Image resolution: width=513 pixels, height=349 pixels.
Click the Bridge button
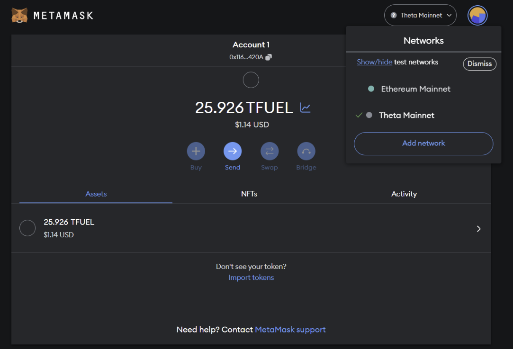(306, 151)
